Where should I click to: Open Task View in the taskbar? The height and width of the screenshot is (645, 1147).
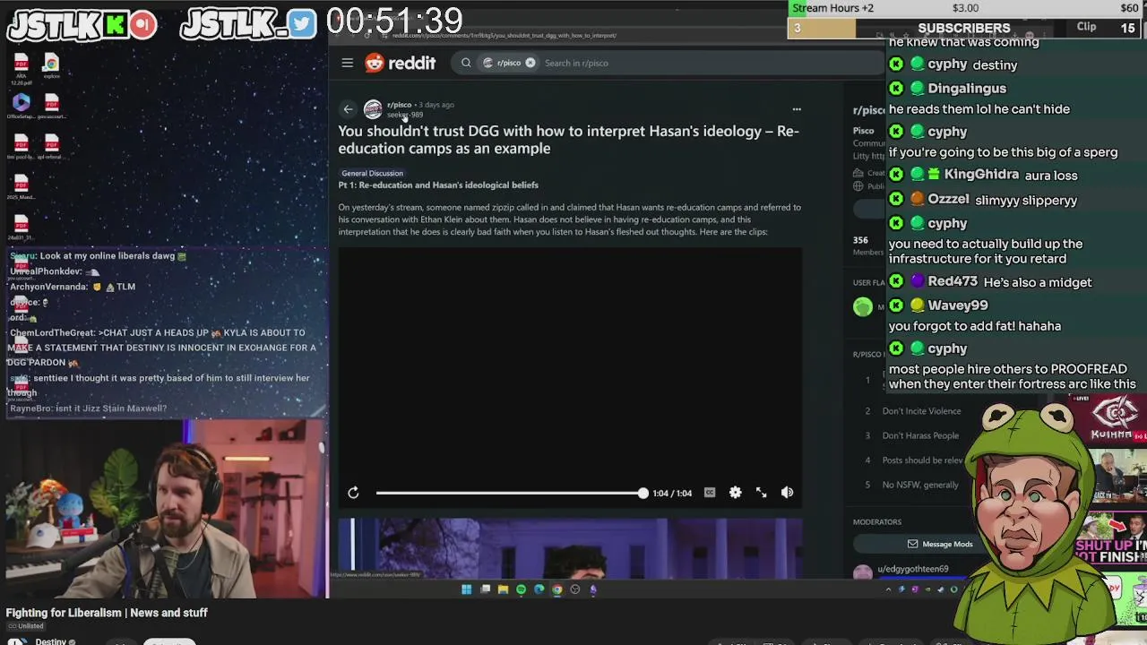click(x=485, y=589)
